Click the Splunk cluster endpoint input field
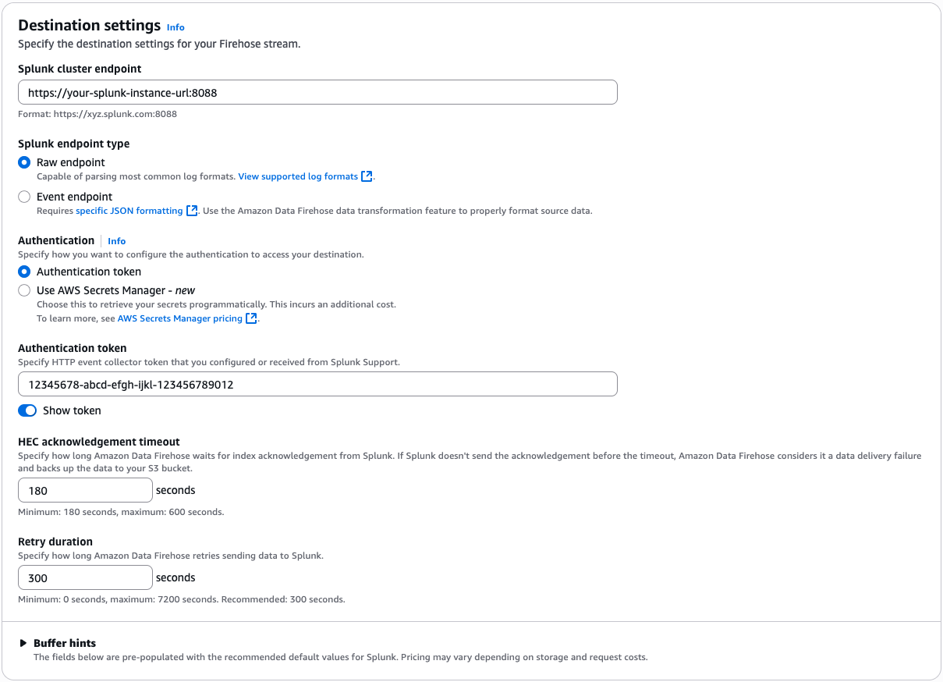The height and width of the screenshot is (682, 943). (317, 91)
